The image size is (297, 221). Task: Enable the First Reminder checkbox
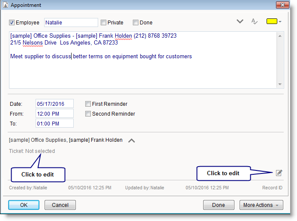tap(88, 104)
